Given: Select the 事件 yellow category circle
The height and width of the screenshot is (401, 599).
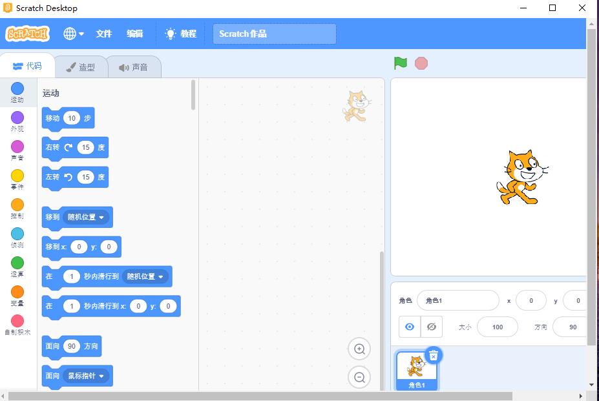Looking at the screenshot, I should coord(17,176).
